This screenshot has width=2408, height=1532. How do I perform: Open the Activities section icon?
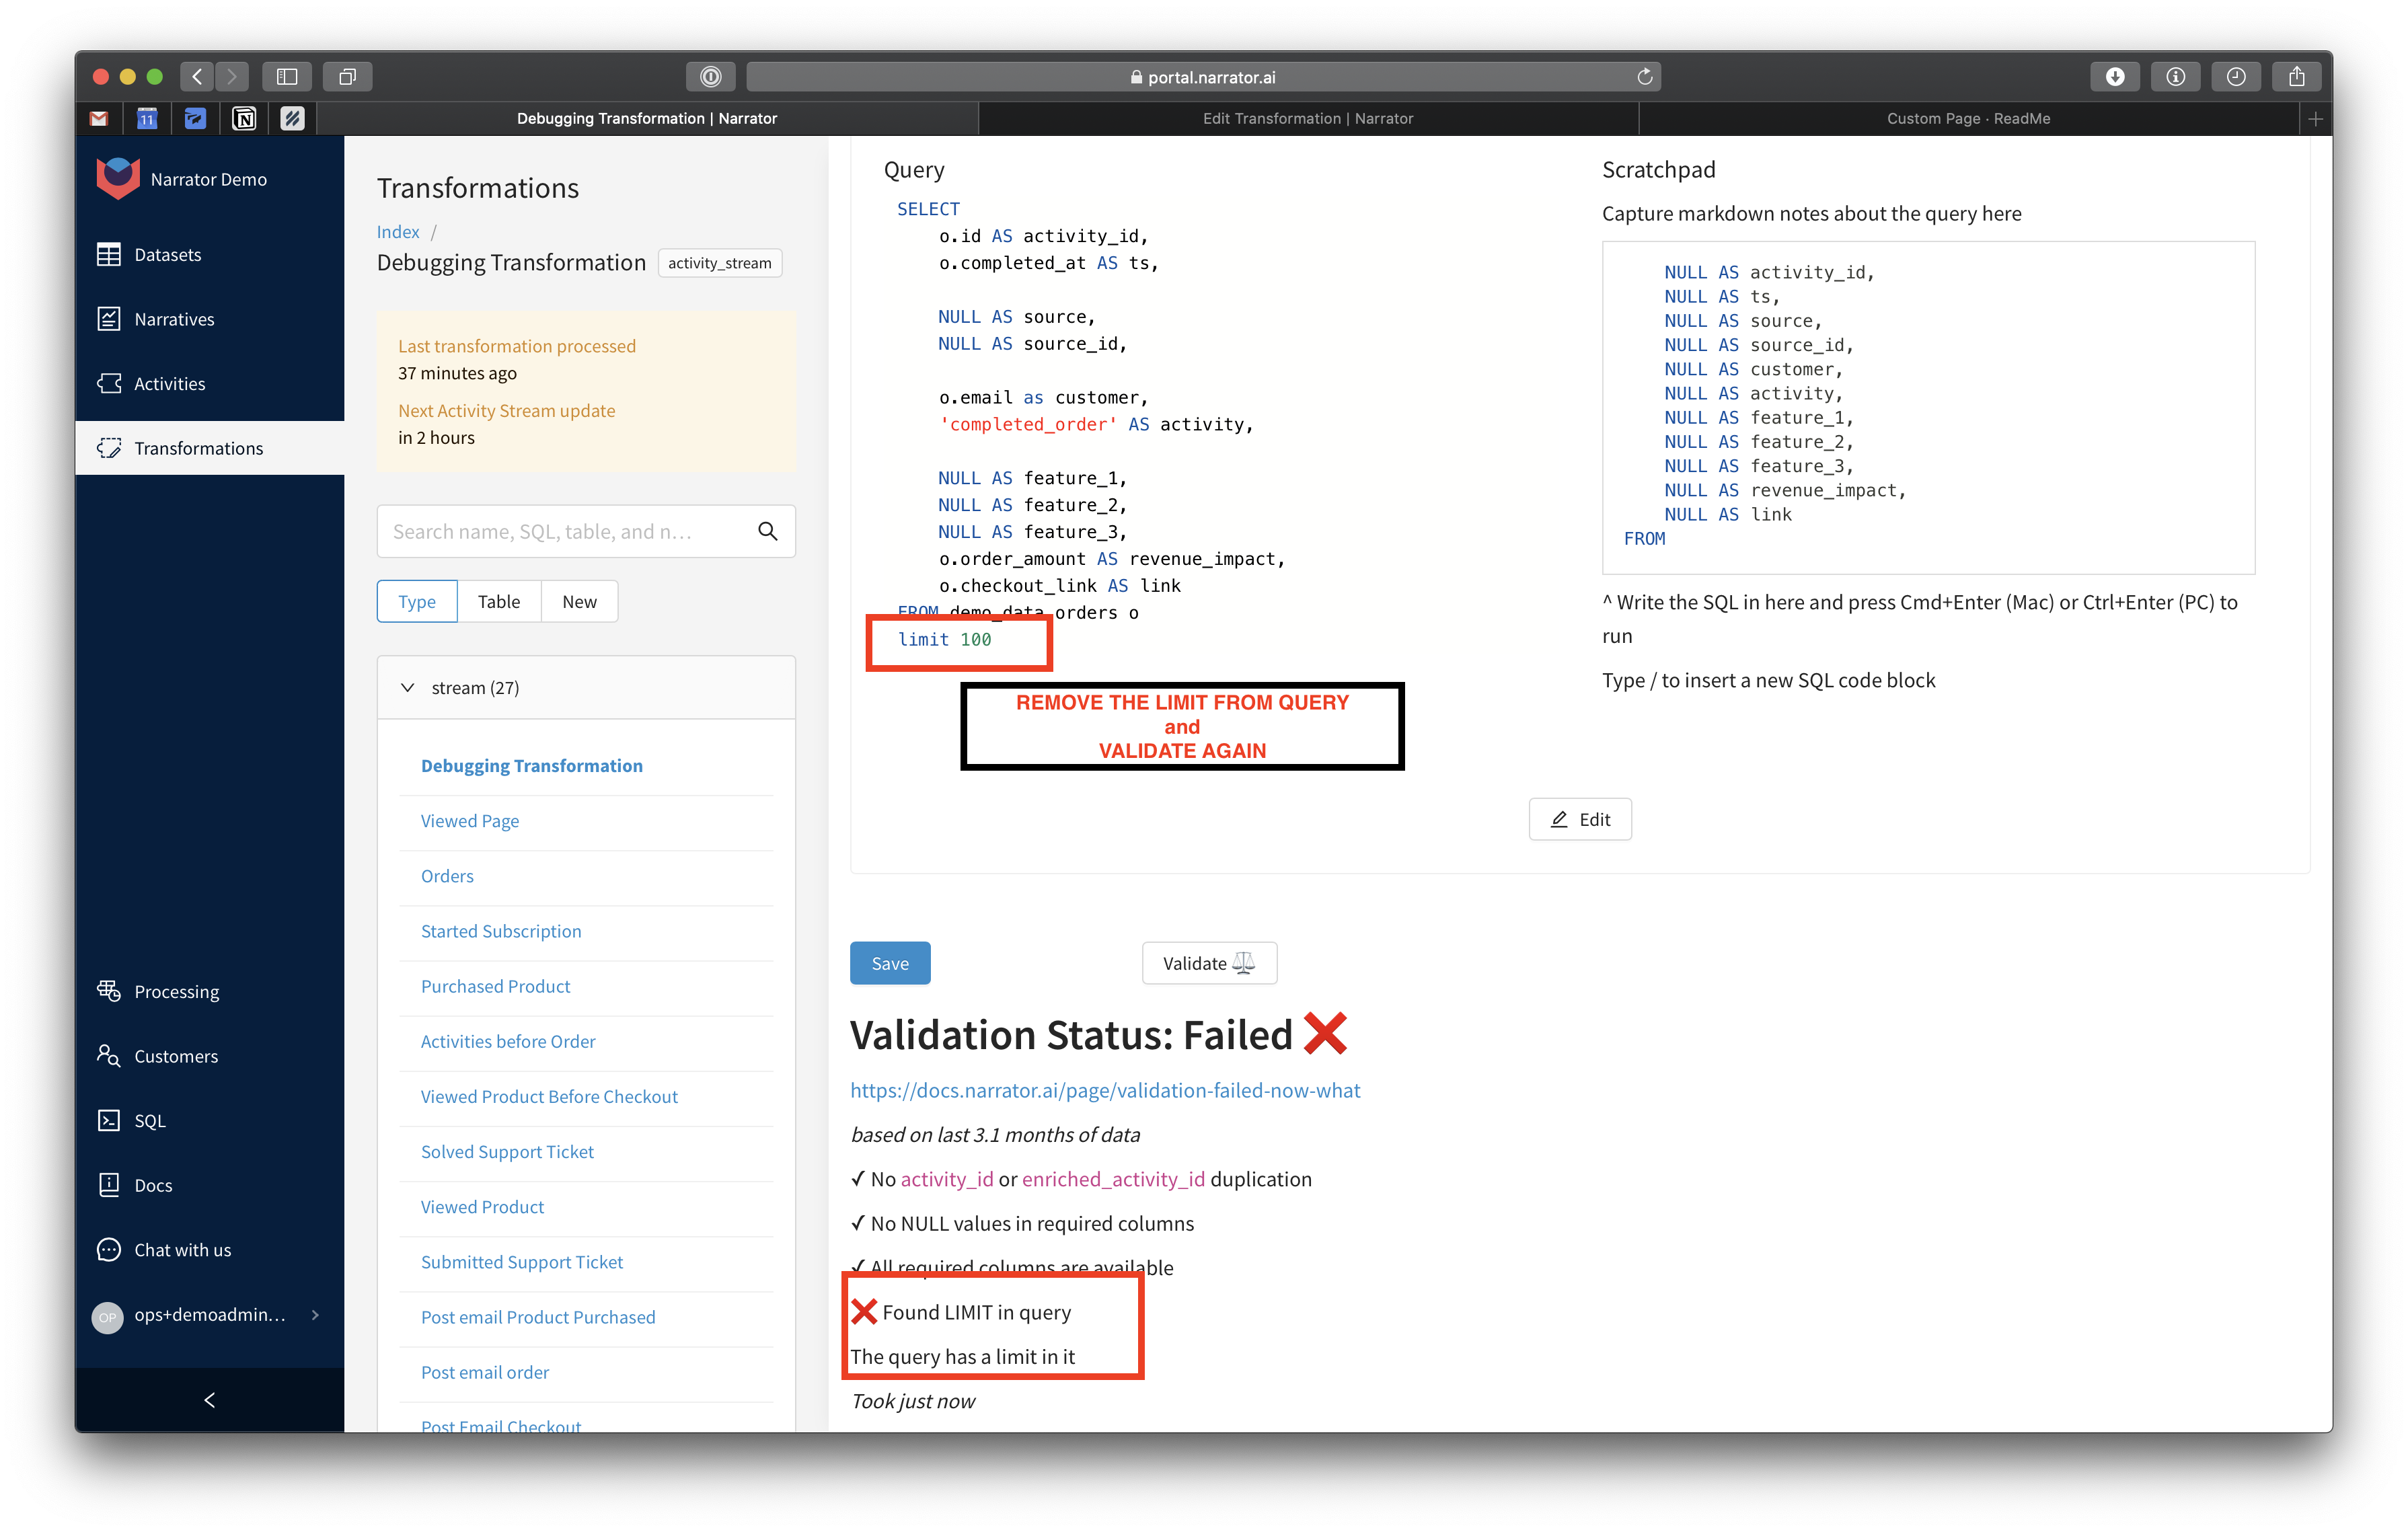click(x=108, y=383)
